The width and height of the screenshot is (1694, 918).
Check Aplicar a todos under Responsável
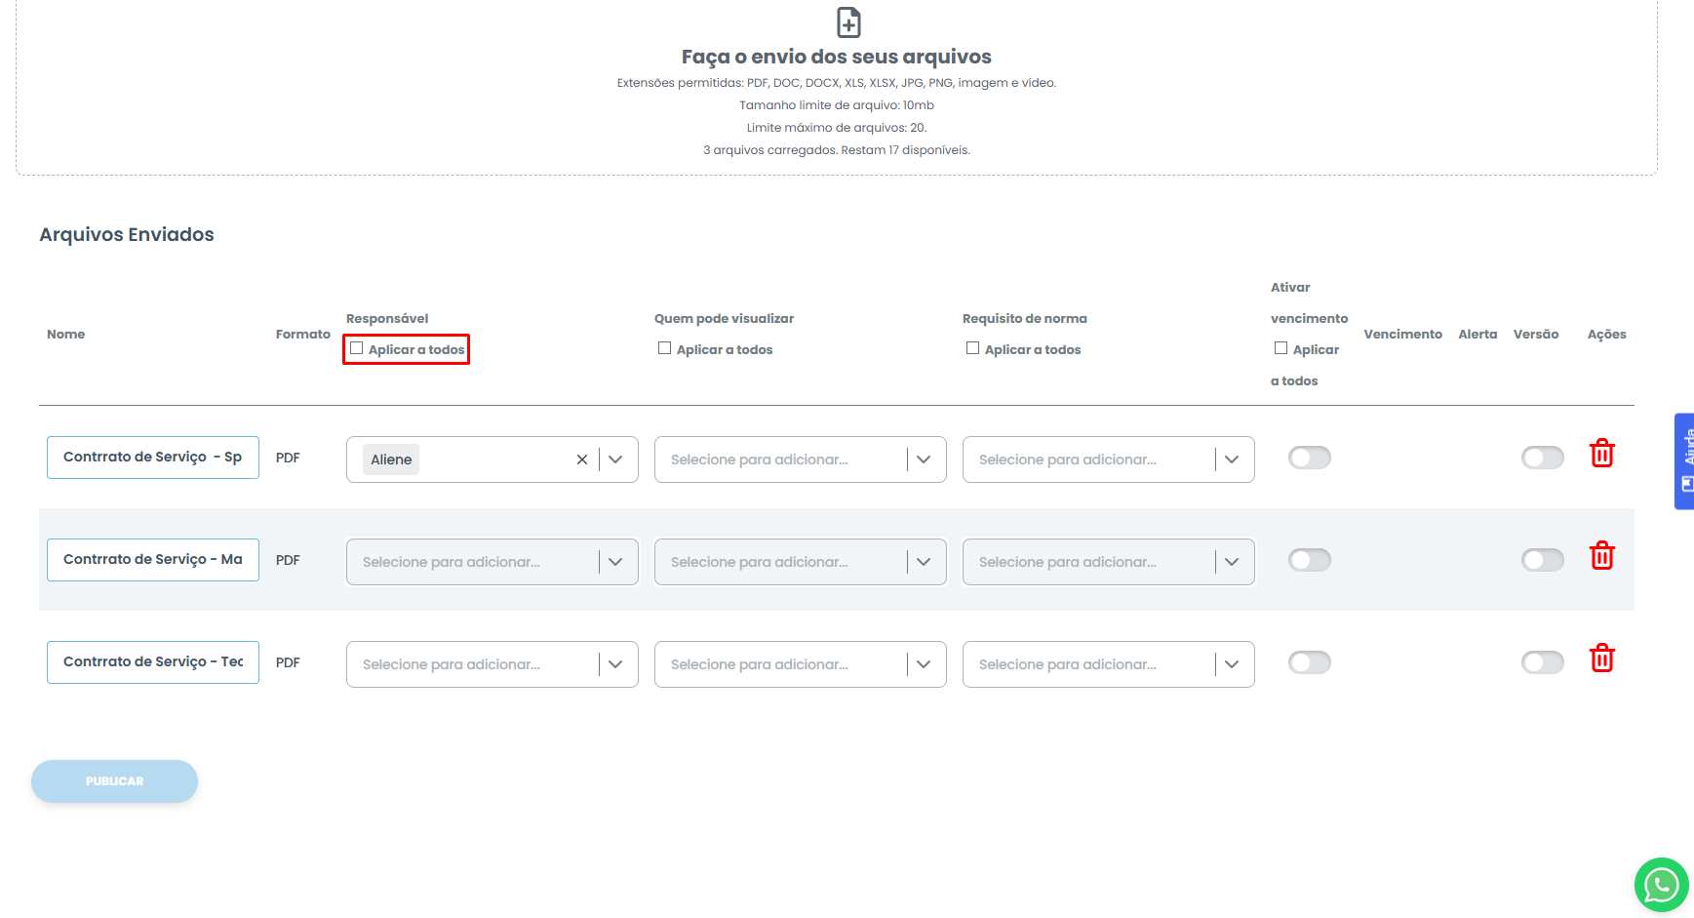(357, 348)
